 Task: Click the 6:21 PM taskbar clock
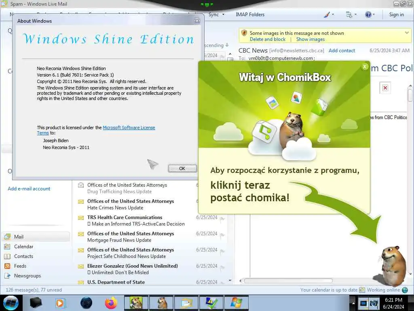[393, 300]
